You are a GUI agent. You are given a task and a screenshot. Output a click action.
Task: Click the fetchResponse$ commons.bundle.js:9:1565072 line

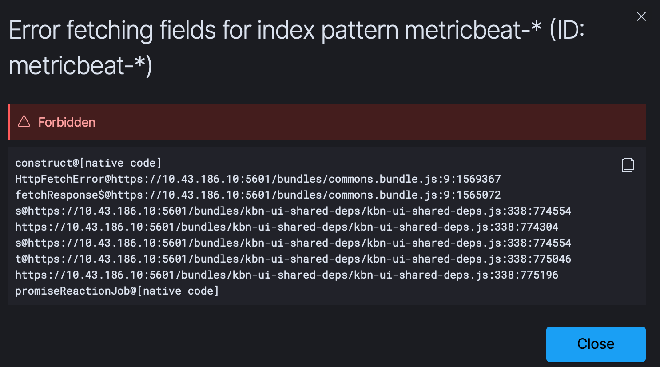258,195
